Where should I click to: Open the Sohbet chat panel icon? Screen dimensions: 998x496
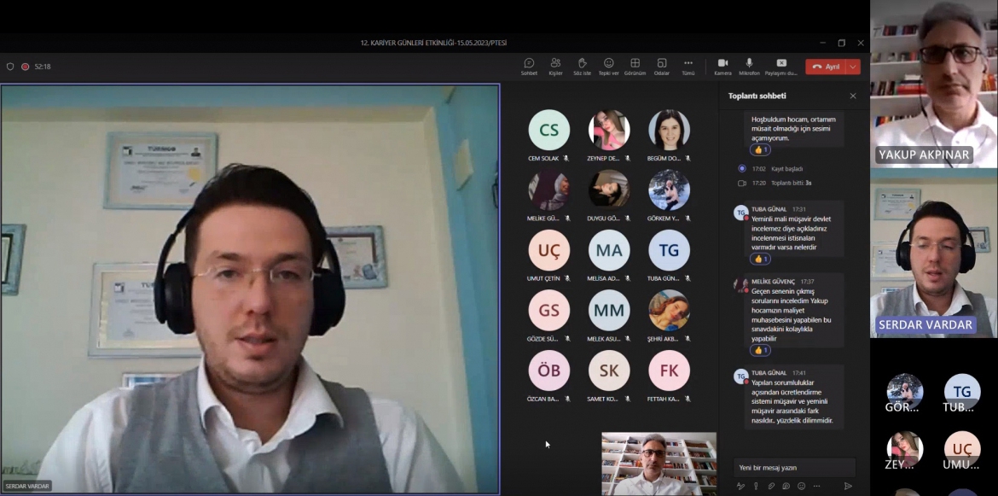coord(529,67)
